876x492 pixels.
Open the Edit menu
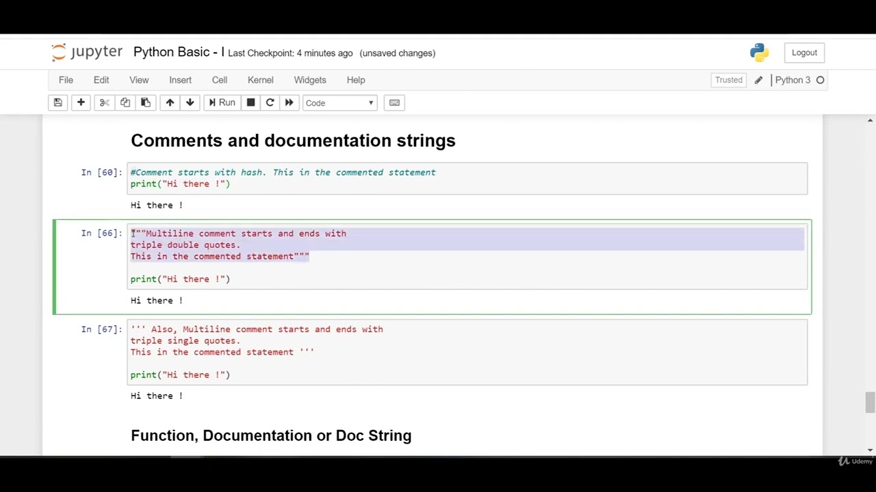(x=101, y=80)
